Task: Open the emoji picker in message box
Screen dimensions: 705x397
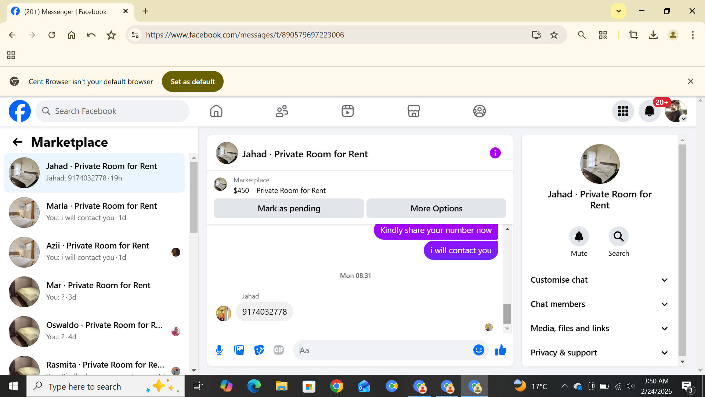Action: pos(478,350)
